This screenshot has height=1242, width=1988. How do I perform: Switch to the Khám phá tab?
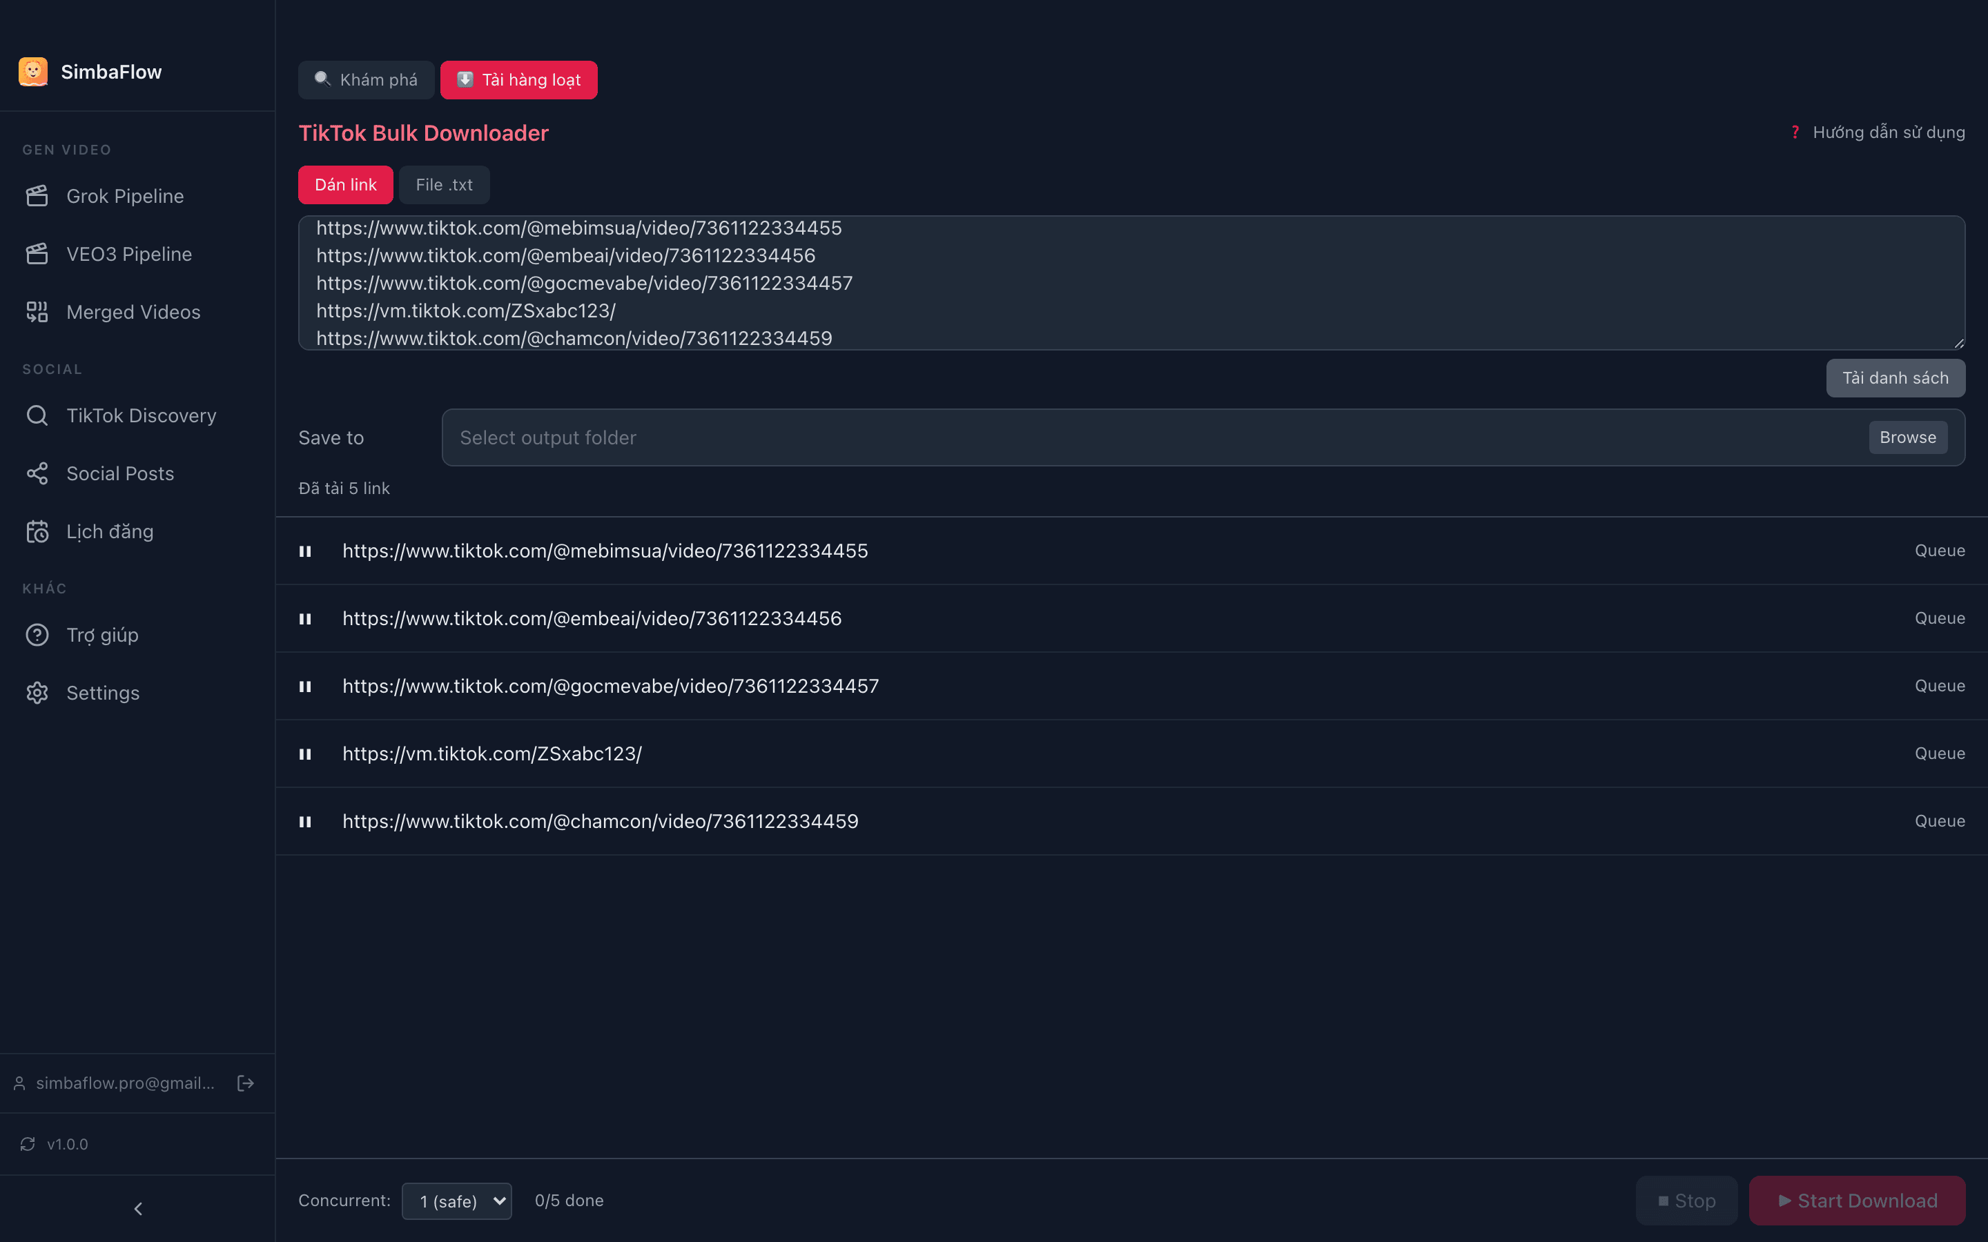(367, 79)
